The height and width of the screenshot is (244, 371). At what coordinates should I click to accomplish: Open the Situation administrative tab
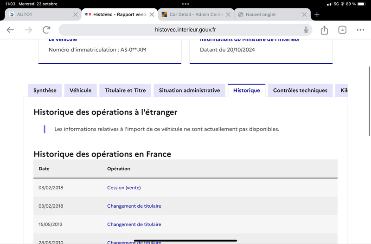(189, 90)
